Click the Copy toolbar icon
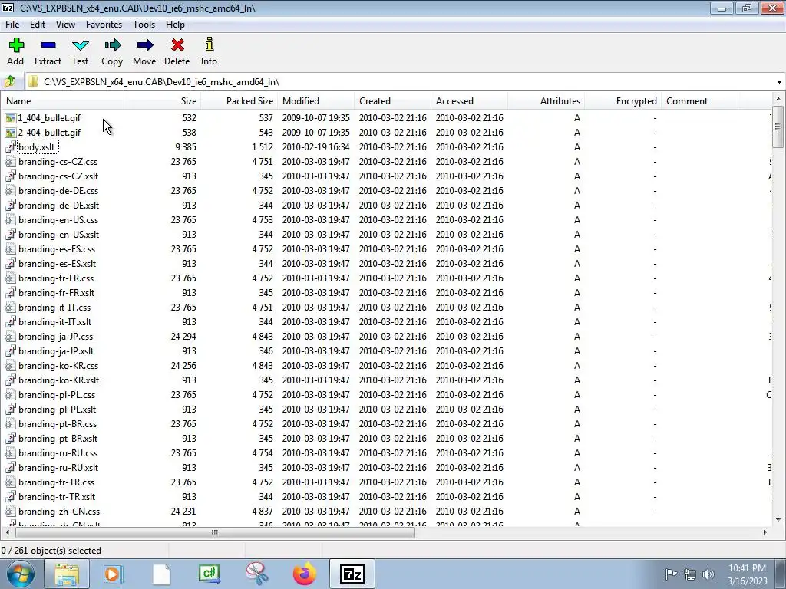Screen dimensions: 786x589 112,45
